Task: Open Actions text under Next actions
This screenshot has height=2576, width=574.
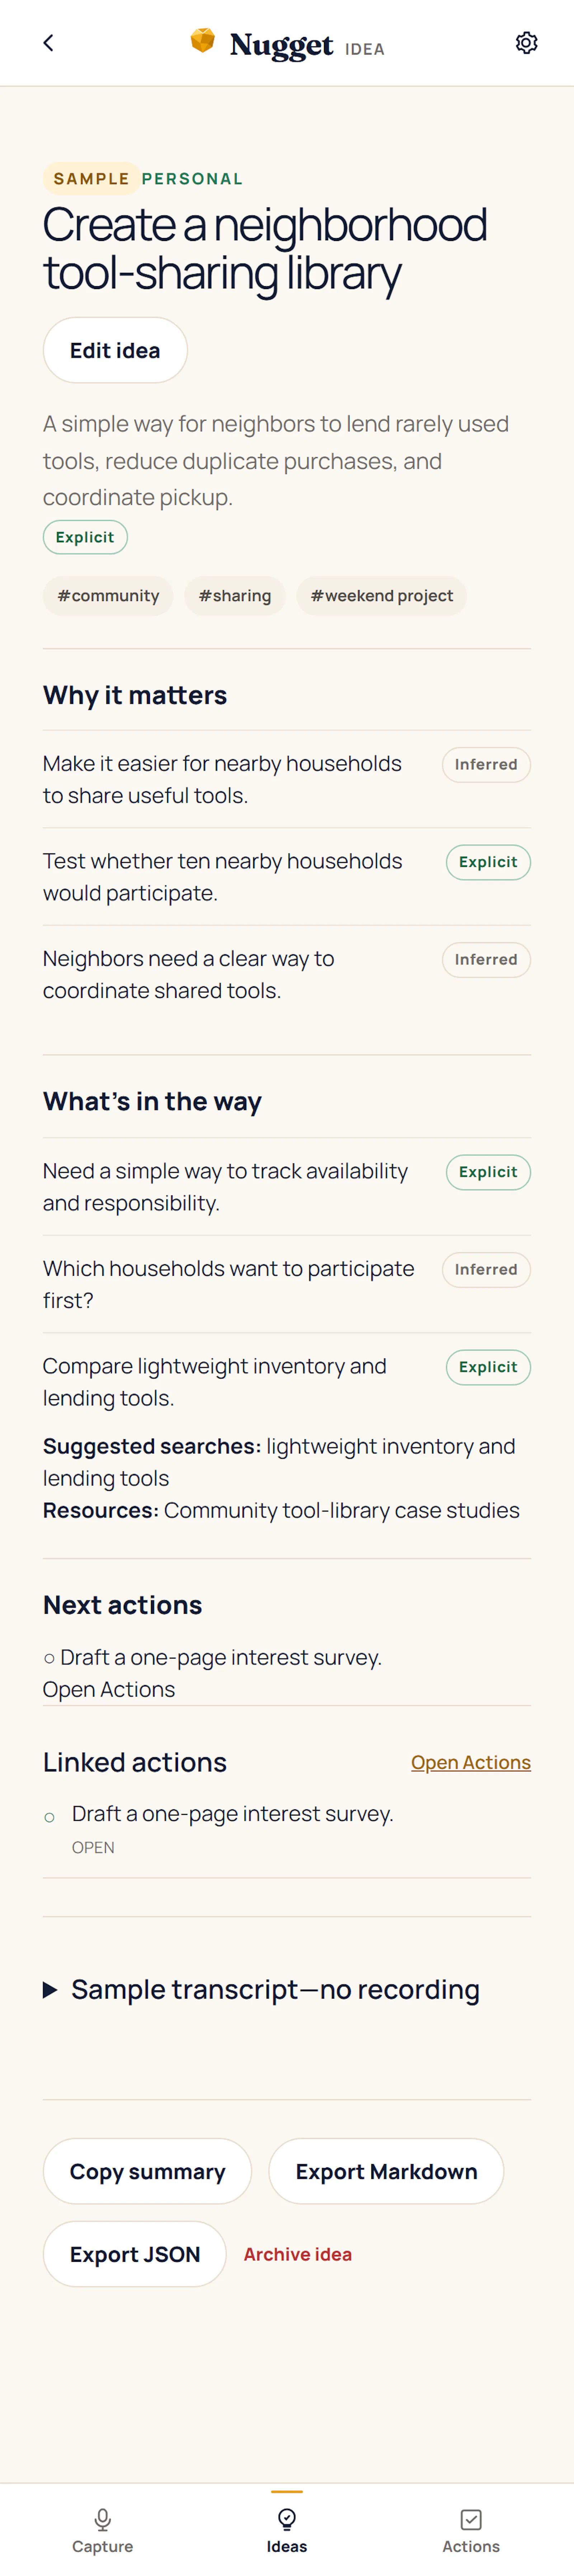Action: click(x=109, y=1689)
